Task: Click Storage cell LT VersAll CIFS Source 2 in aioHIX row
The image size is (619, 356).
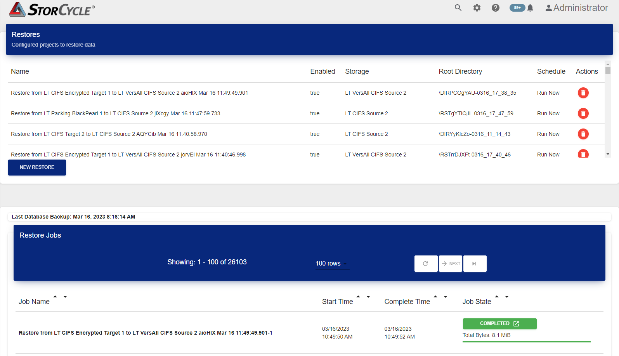Action: (x=376, y=93)
